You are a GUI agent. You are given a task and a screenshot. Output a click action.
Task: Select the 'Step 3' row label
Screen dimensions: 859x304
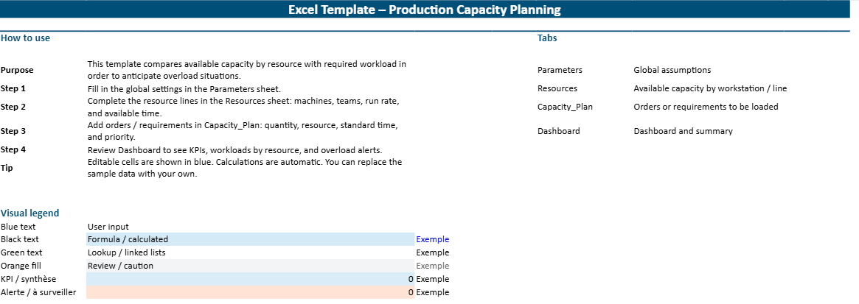pos(13,131)
